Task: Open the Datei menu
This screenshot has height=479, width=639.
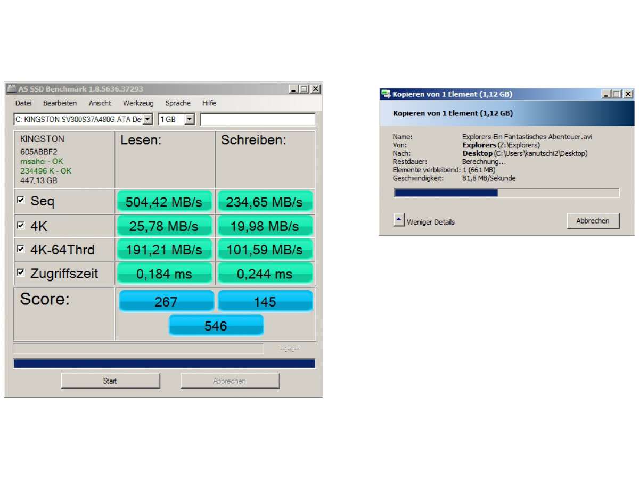Action: pos(23,103)
